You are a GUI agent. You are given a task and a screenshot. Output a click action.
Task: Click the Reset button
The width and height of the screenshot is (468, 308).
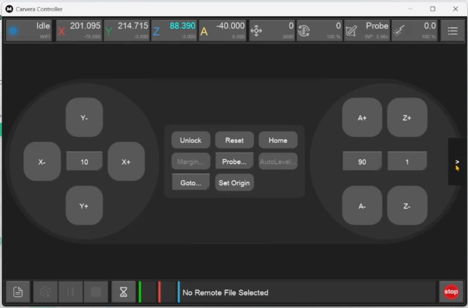pyautogui.click(x=235, y=140)
